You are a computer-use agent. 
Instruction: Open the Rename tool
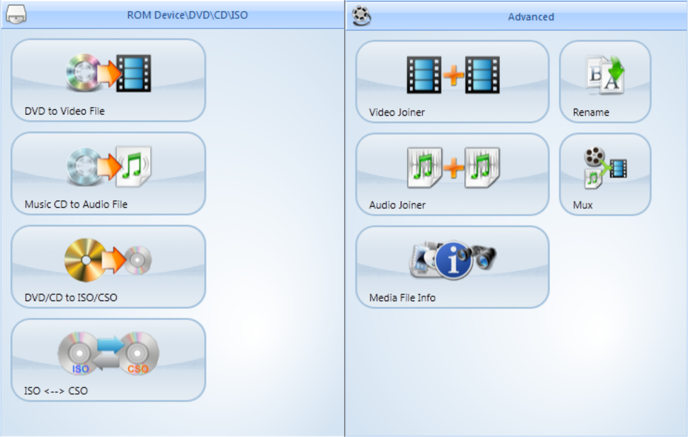tap(605, 82)
